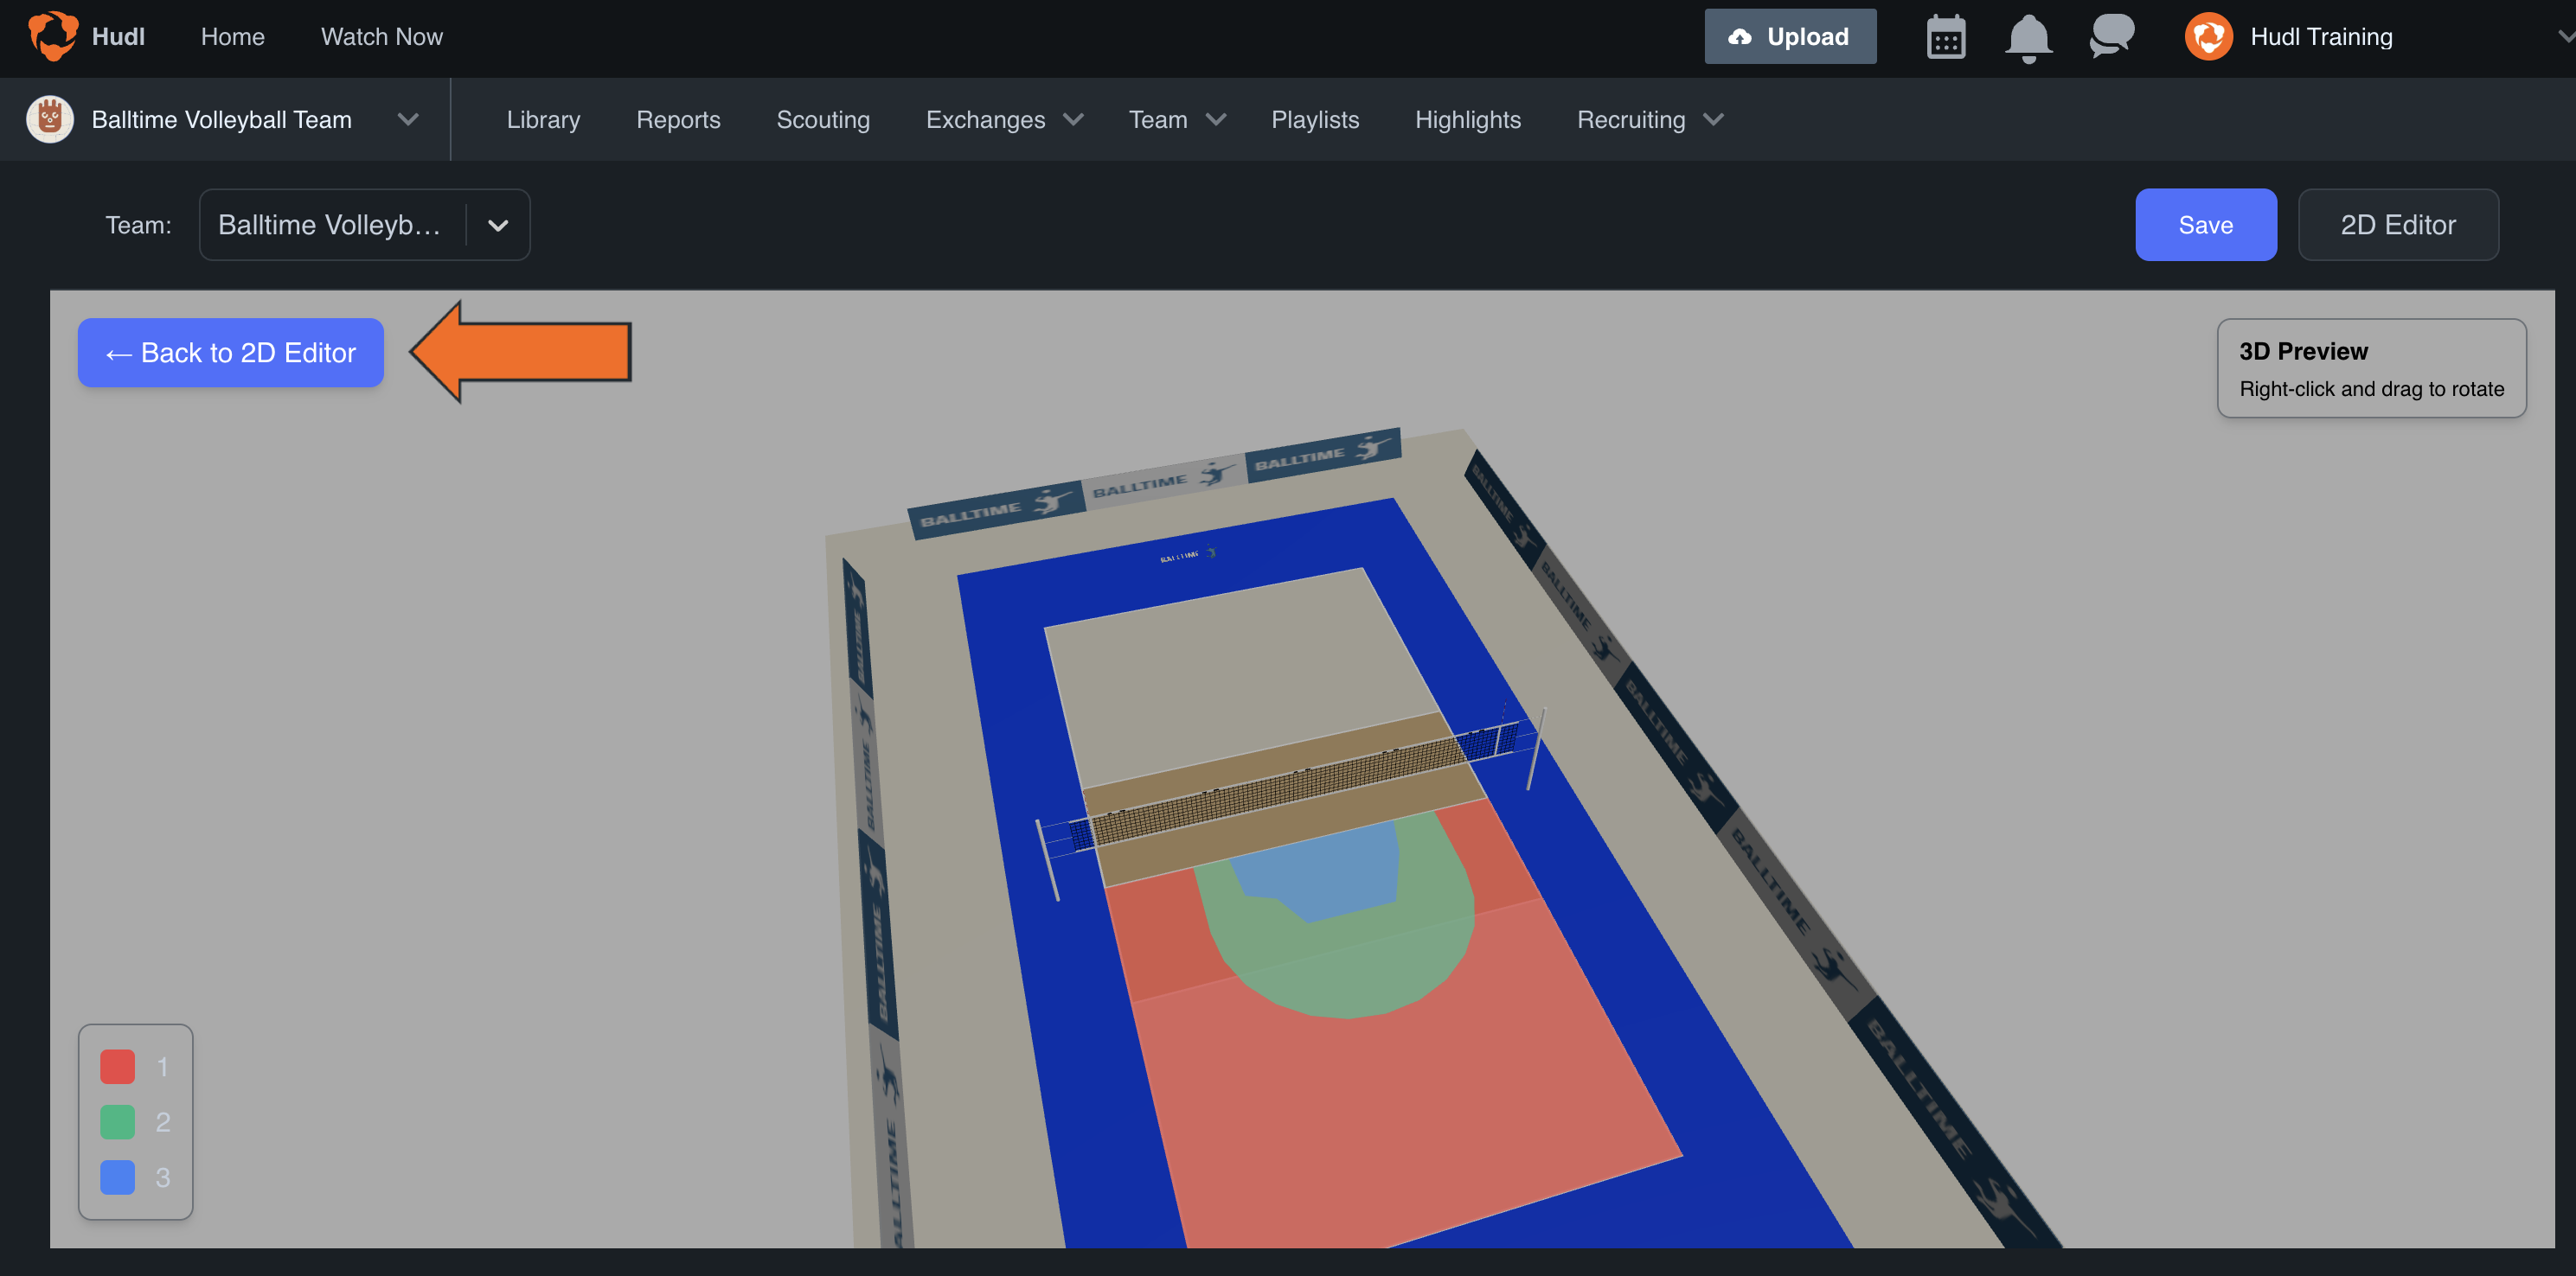2576x1276 pixels.
Task: Open the Scouting tab
Action: (x=823, y=120)
